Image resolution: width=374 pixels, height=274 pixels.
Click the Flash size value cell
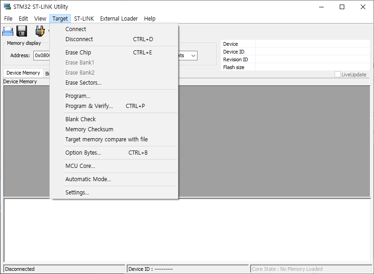(312, 67)
